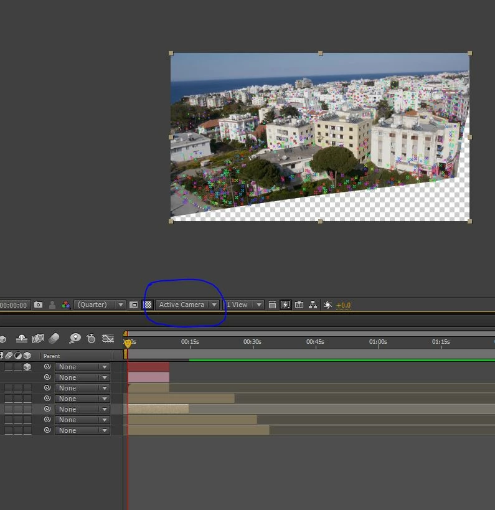This screenshot has width=495, height=510.
Task: Click the Adjustment Layer column header icon
Action: [x=18, y=356]
